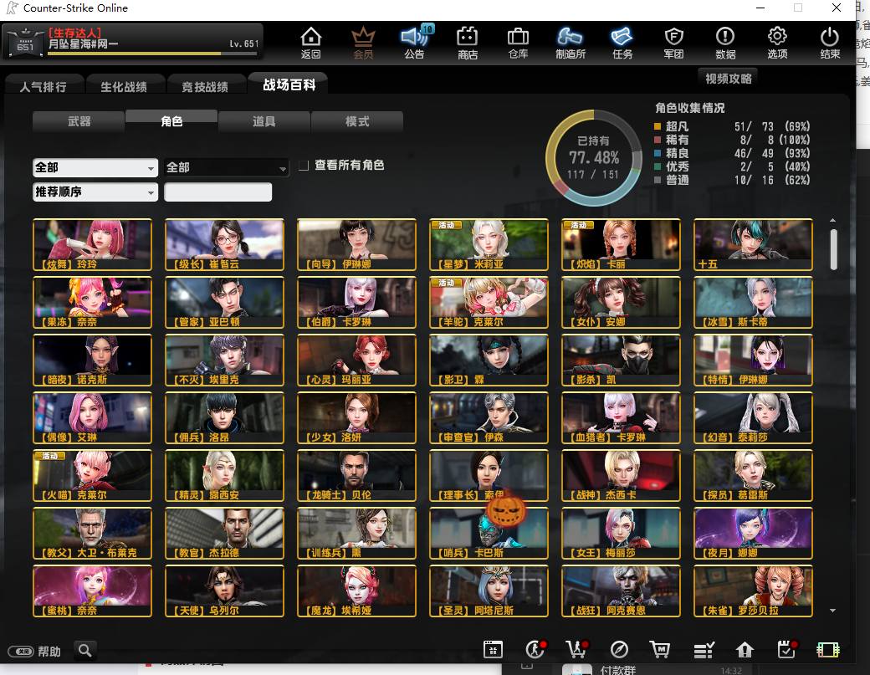This screenshot has height=675, width=870.
Task: Click the 结束 power icon
Action: 830,43
